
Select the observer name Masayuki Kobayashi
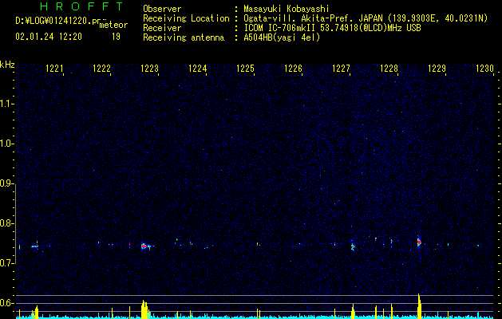point(287,9)
